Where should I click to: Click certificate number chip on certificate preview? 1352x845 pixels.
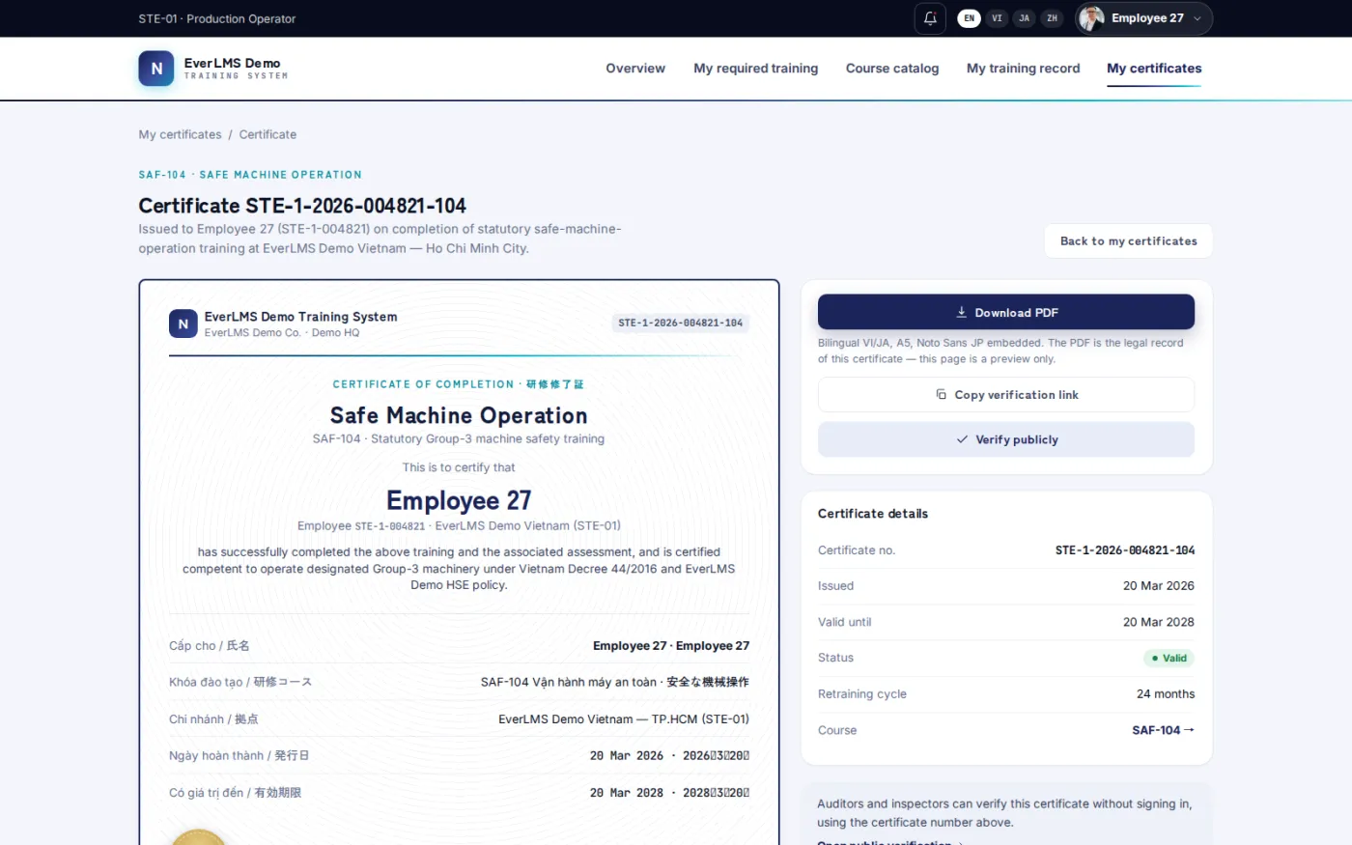(681, 323)
